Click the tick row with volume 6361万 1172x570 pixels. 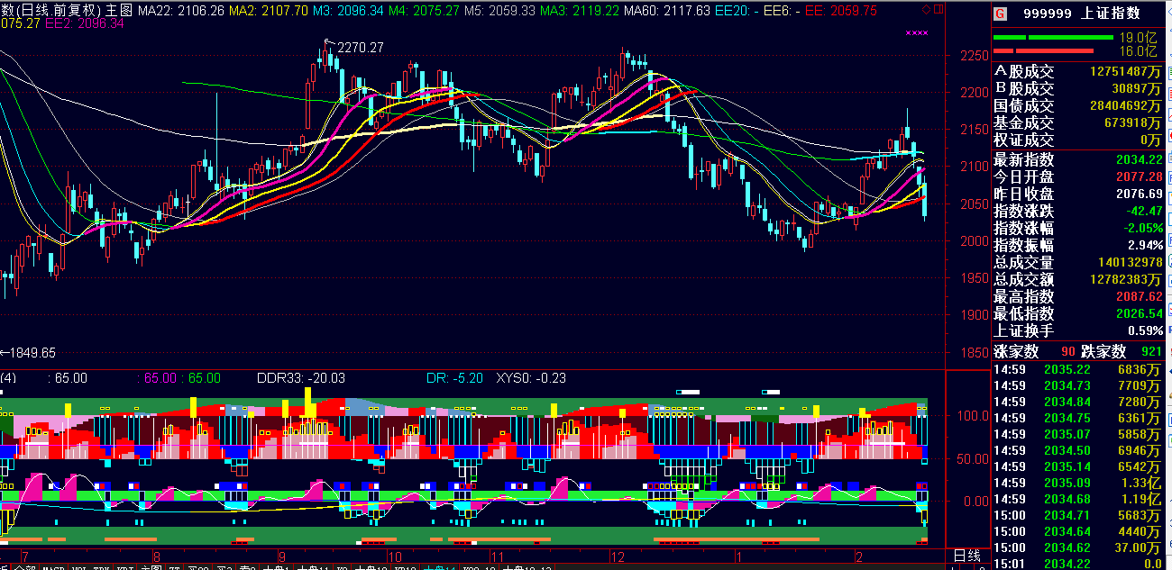click(x=1077, y=418)
